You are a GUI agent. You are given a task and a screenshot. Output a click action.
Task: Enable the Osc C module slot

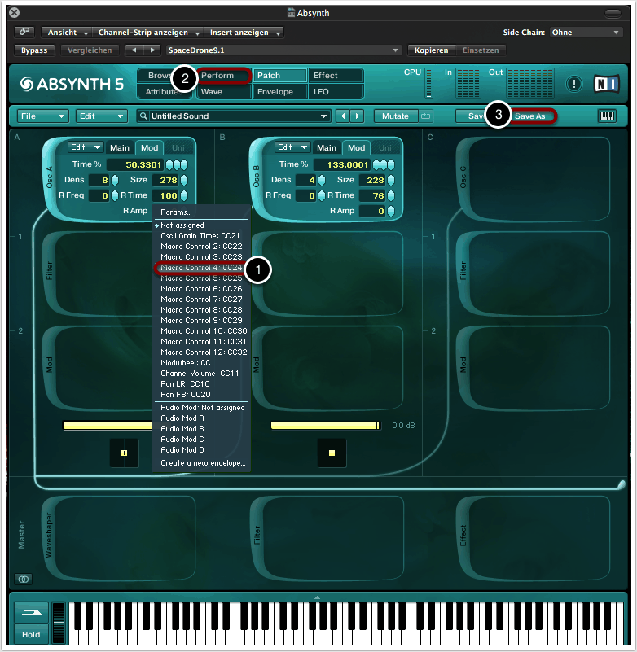[x=534, y=179]
